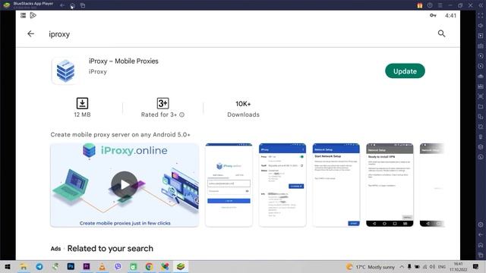Image resolution: width=486 pixels, height=273 pixels.
Task: Open the rating info circle icon
Action: coord(182,115)
